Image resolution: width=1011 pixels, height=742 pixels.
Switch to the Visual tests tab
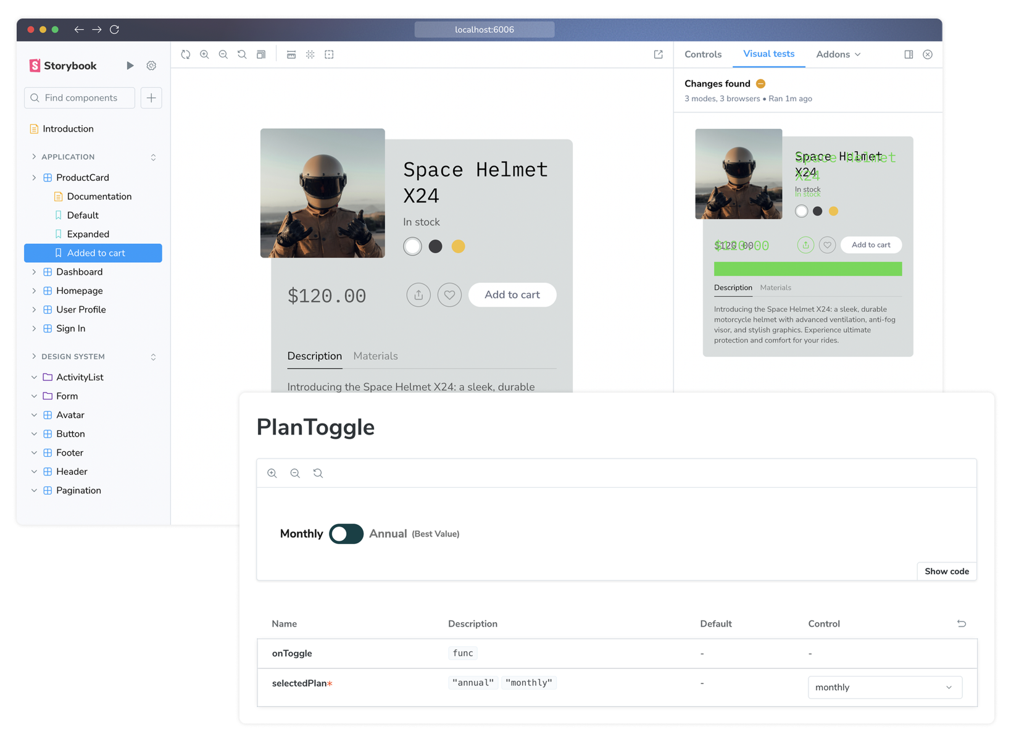click(x=768, y=54)
